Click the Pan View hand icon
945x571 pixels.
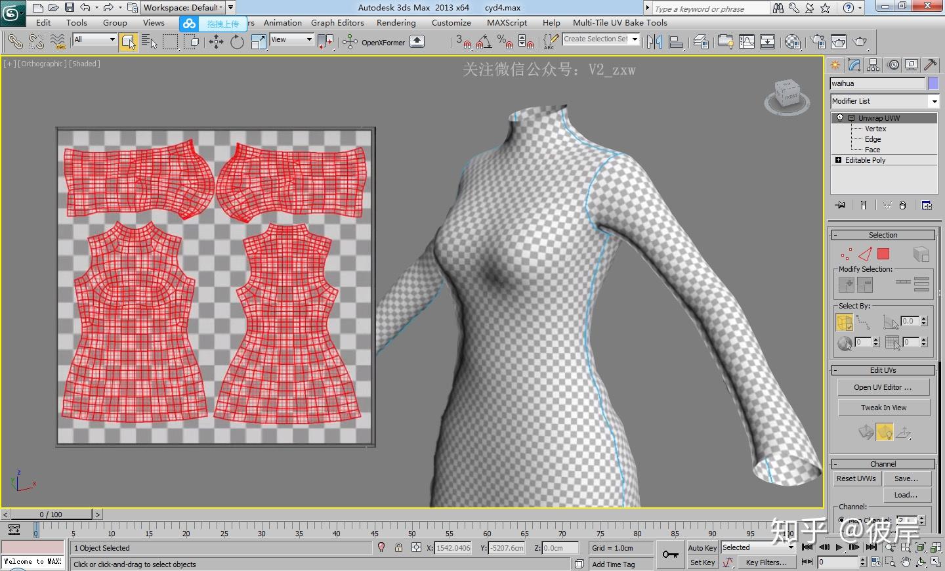coord(906,562)
